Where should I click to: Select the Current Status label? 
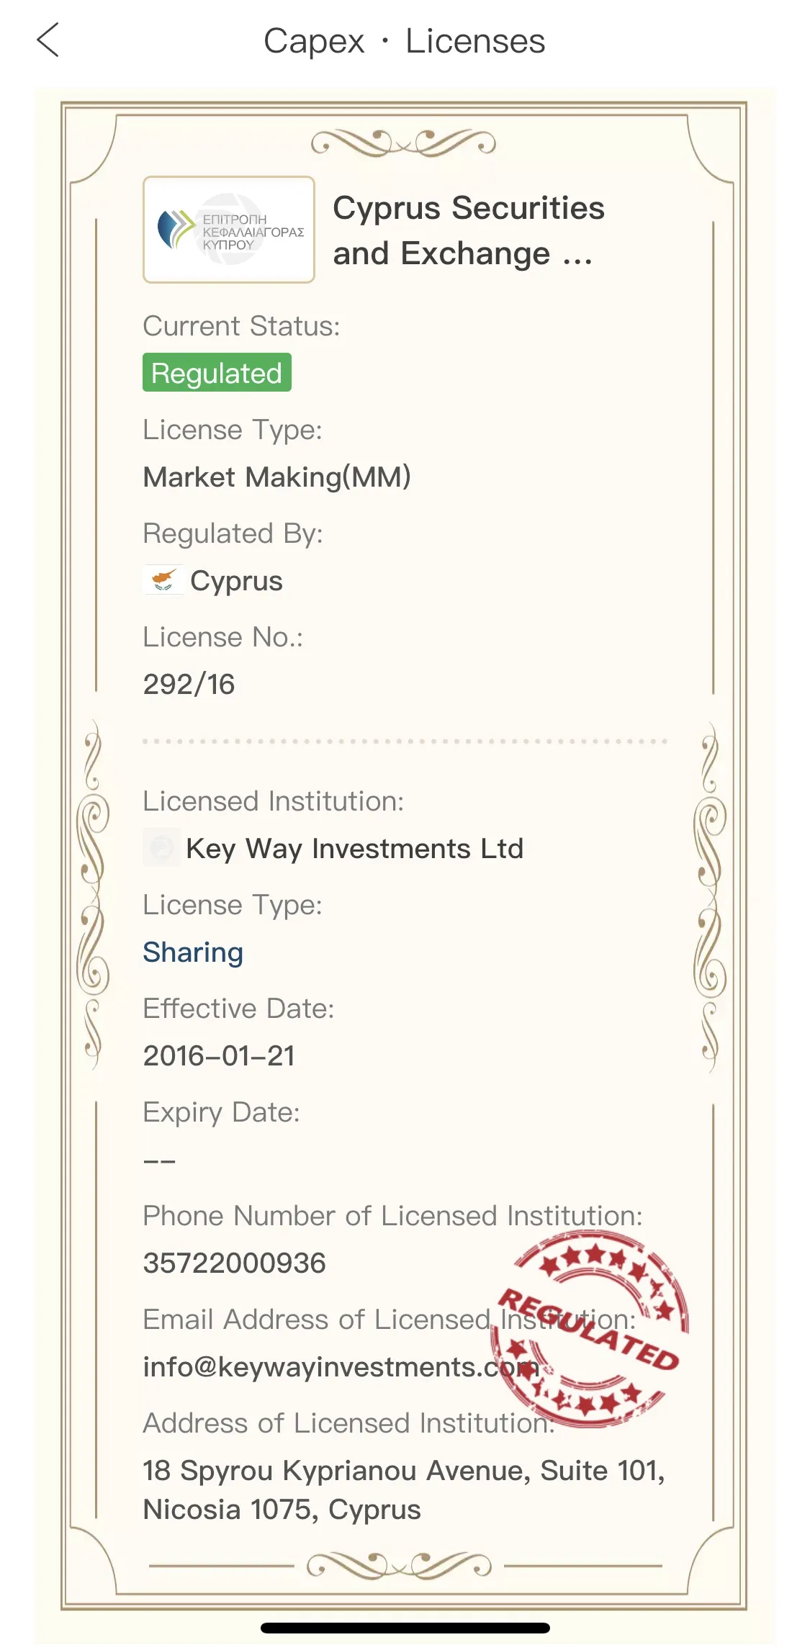click(241, 326)
